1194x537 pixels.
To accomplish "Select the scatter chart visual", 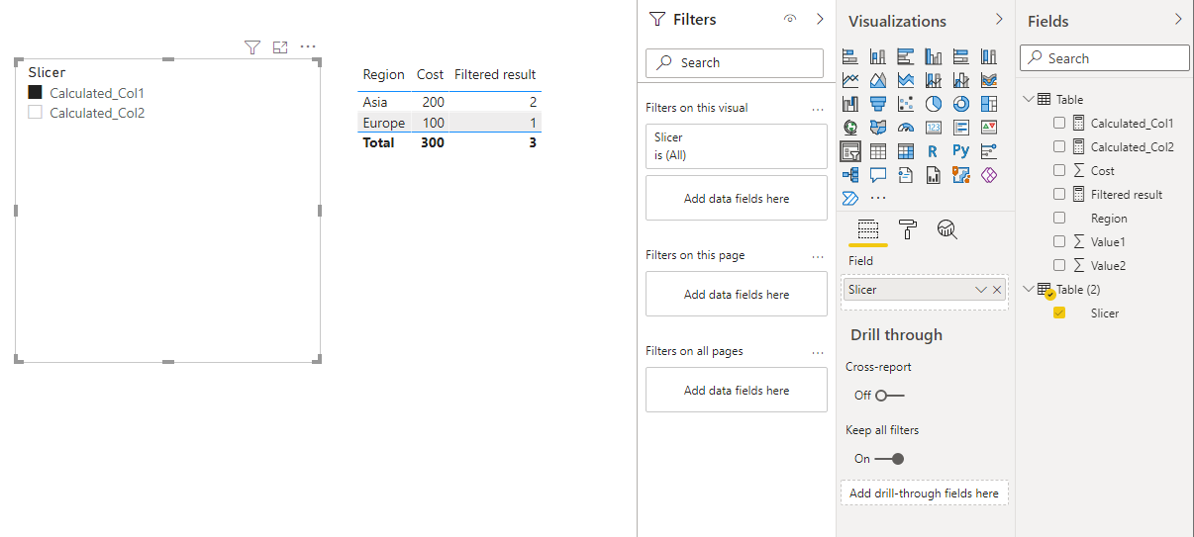I will 906,104.
